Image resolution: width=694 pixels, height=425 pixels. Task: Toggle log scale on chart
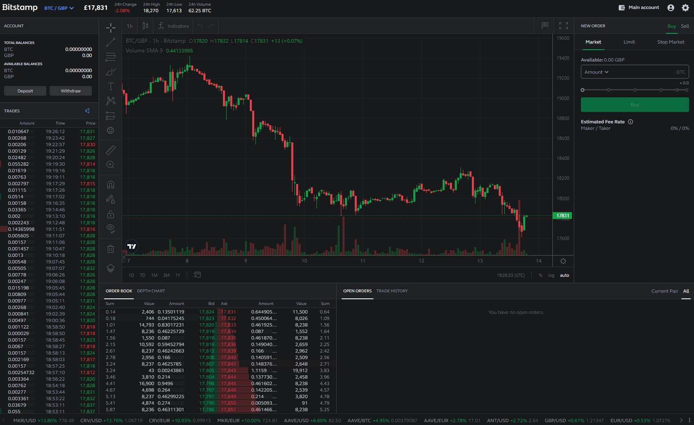pos(551,275)
